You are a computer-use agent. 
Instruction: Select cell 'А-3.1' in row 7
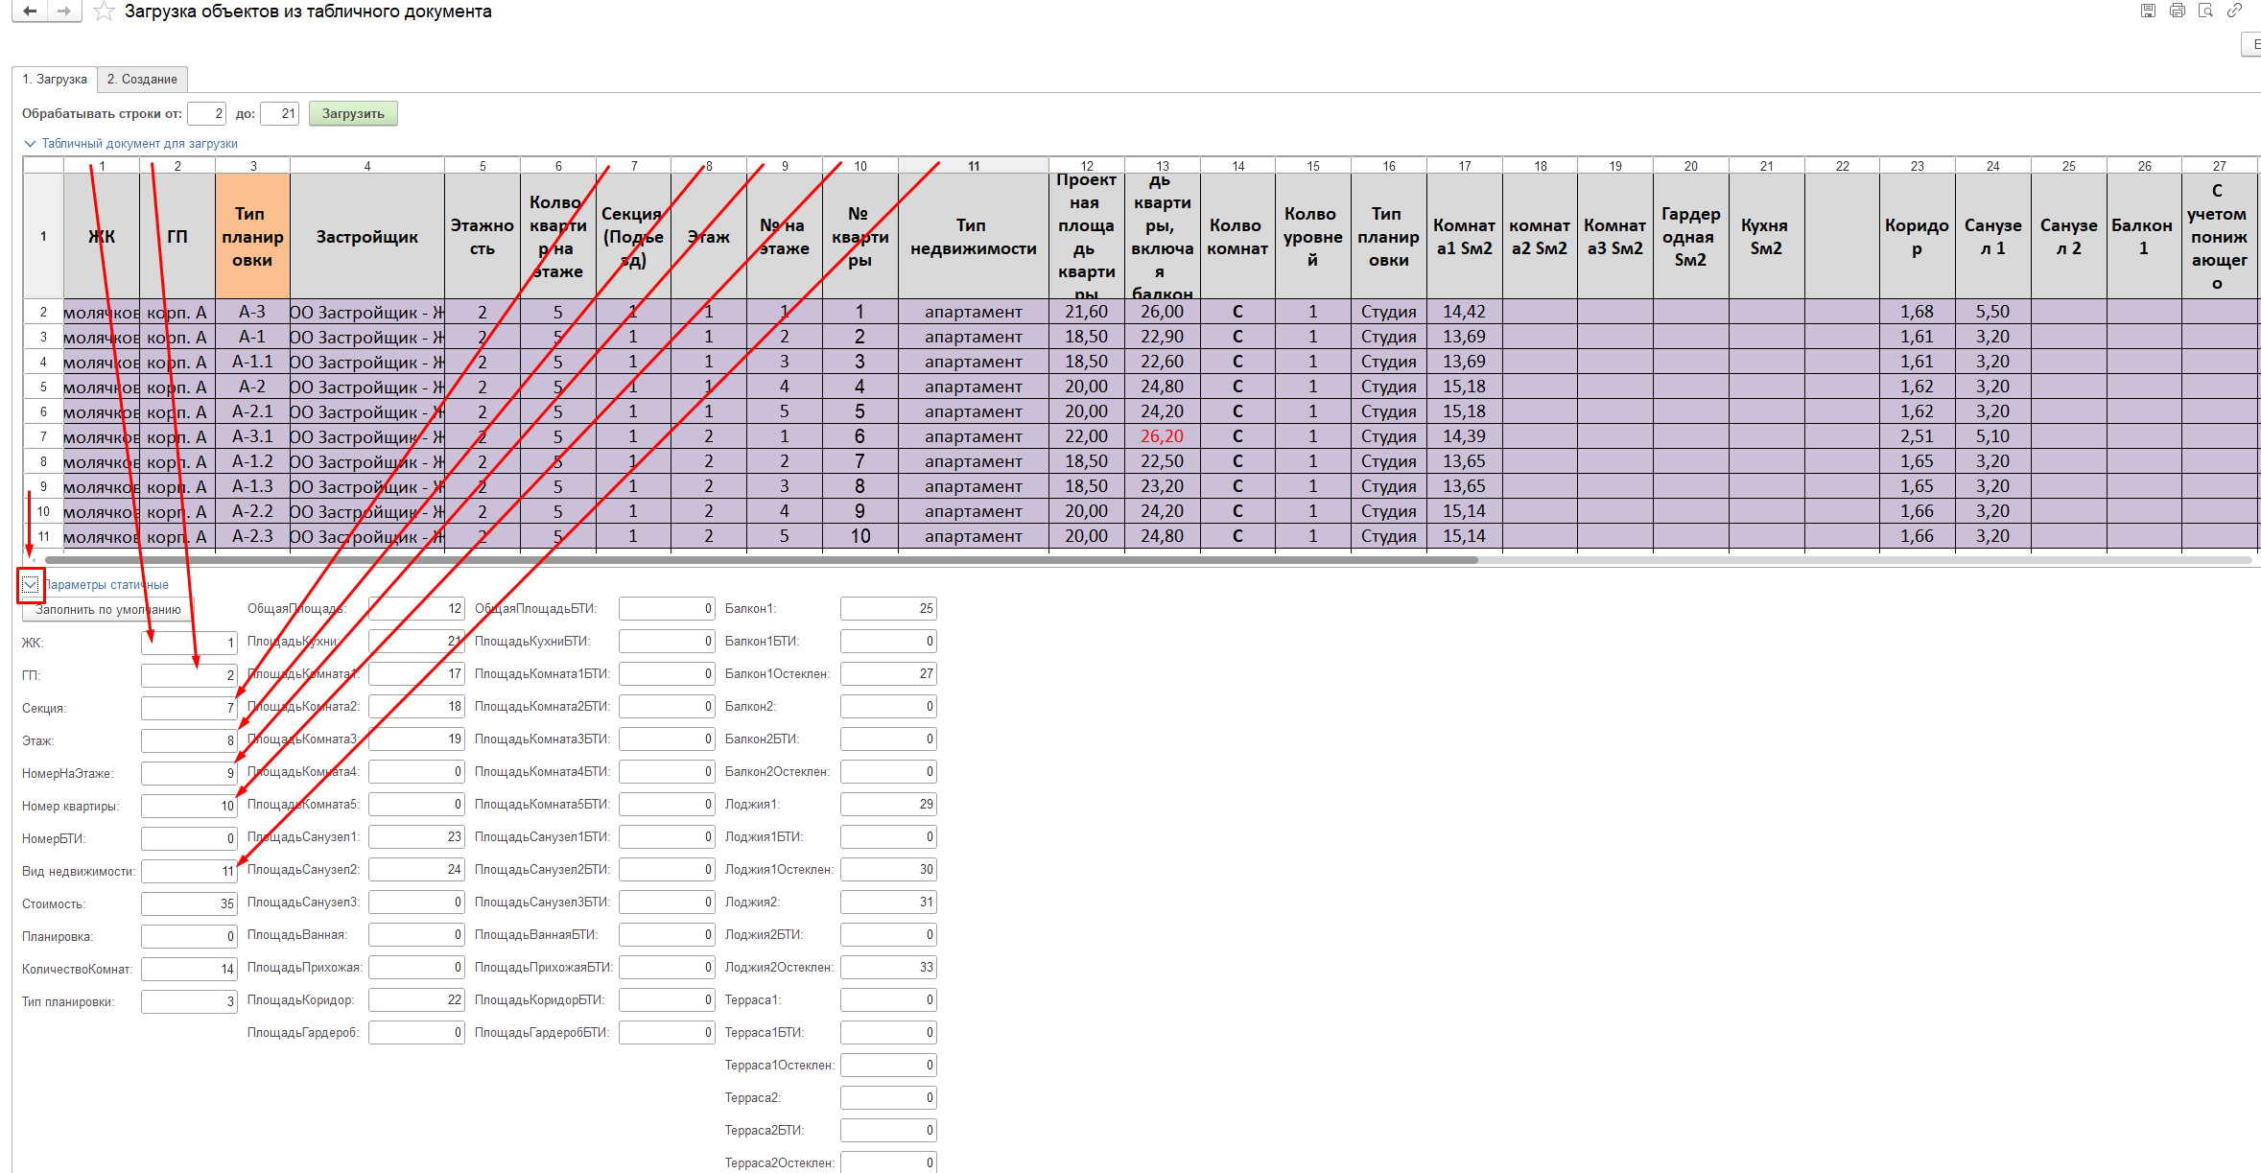252,436
